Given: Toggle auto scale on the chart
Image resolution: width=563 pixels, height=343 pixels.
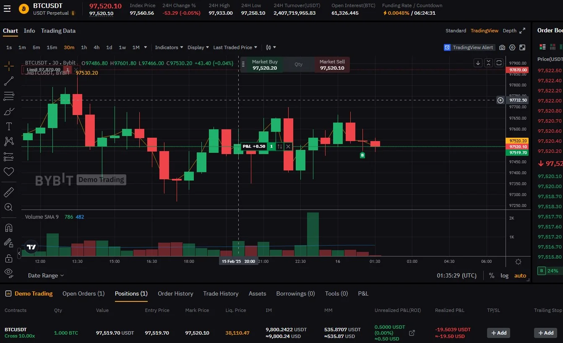Looking at the screenshot, I should click(520, 276).
